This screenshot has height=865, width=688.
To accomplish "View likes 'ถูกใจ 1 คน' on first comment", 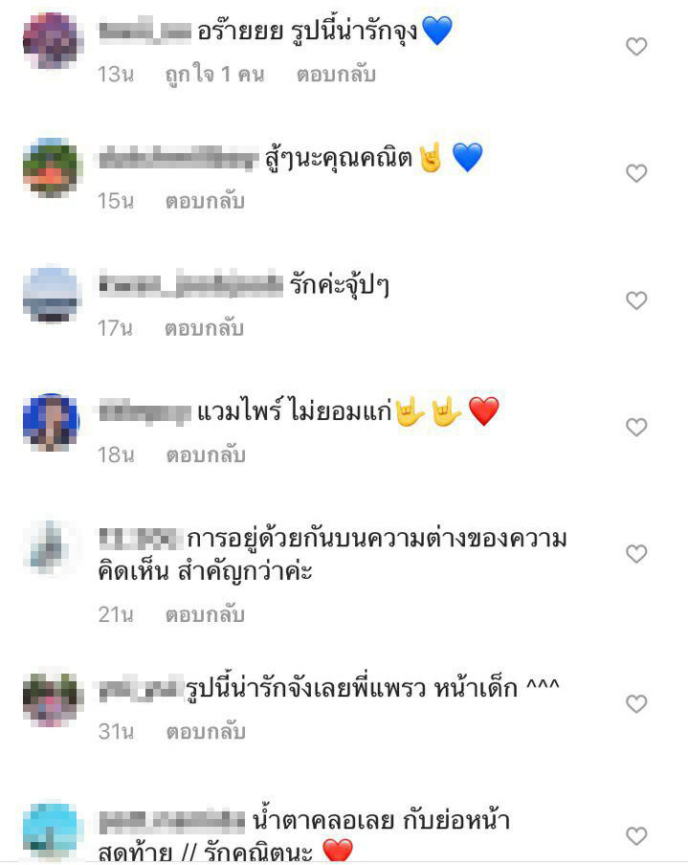I will tap(214, 74).
